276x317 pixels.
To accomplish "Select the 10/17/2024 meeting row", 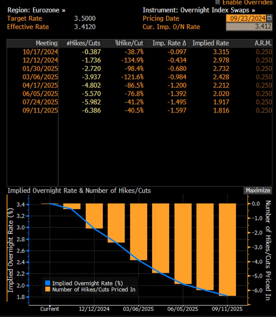I will pyautogui.click(x=40, y=52).
